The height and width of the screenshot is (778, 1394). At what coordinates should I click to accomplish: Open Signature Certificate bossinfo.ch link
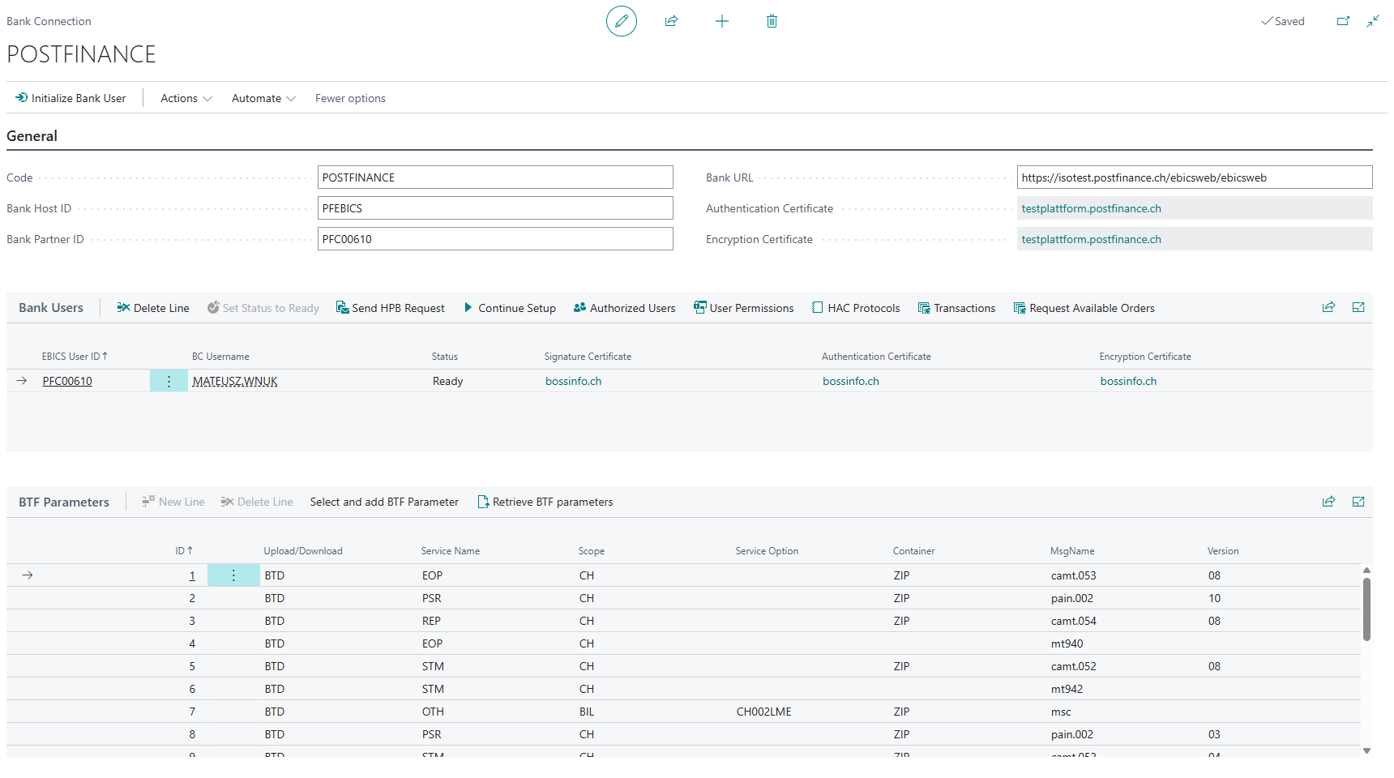(573, 381)
